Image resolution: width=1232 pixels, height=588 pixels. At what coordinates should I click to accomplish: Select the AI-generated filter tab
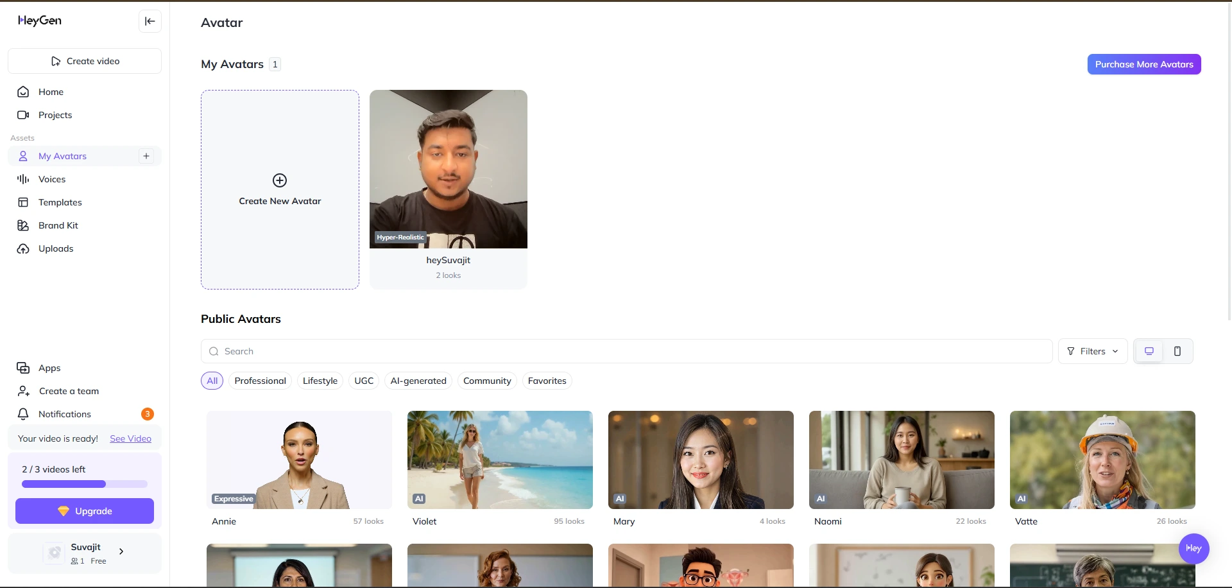(418, 381)
